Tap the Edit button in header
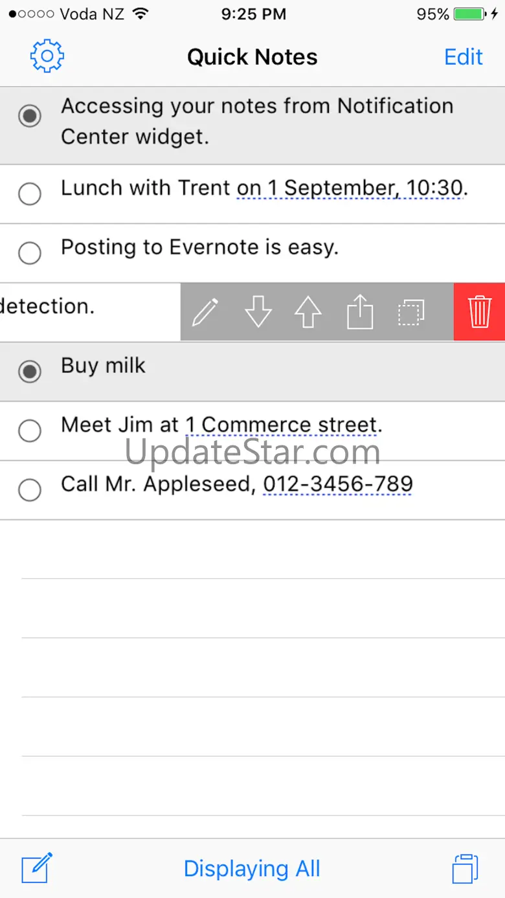The image size is (505, 898). click(464, 57)
